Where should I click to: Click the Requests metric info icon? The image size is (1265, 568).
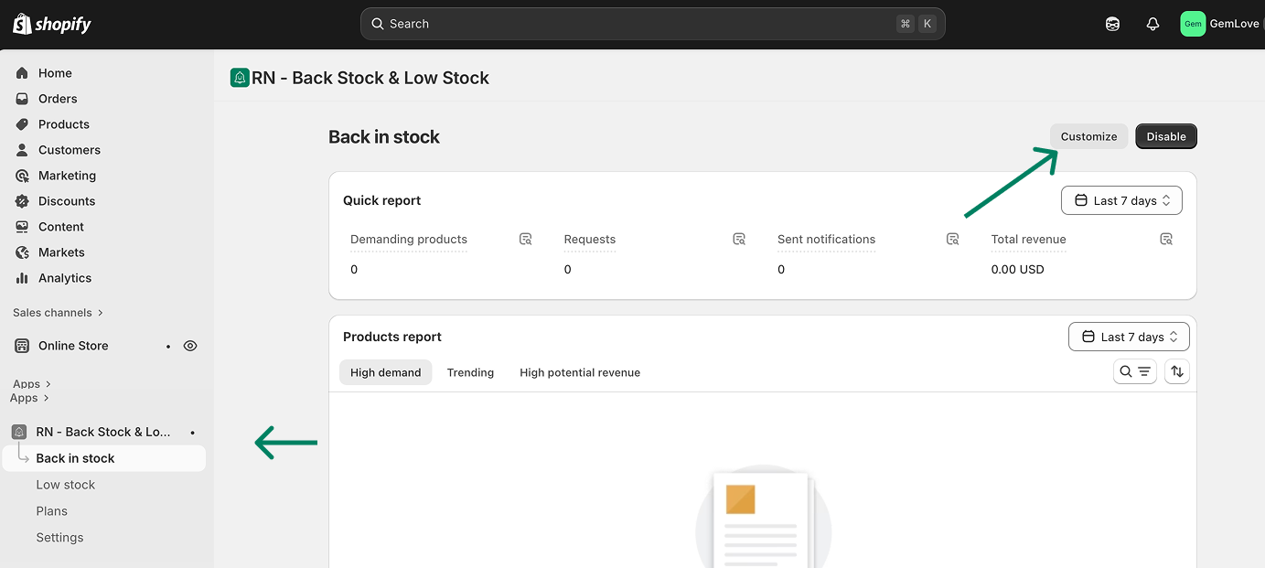739,239
